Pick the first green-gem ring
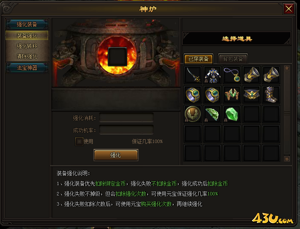The width and height of the screenshot is (300, 229). 193,94
